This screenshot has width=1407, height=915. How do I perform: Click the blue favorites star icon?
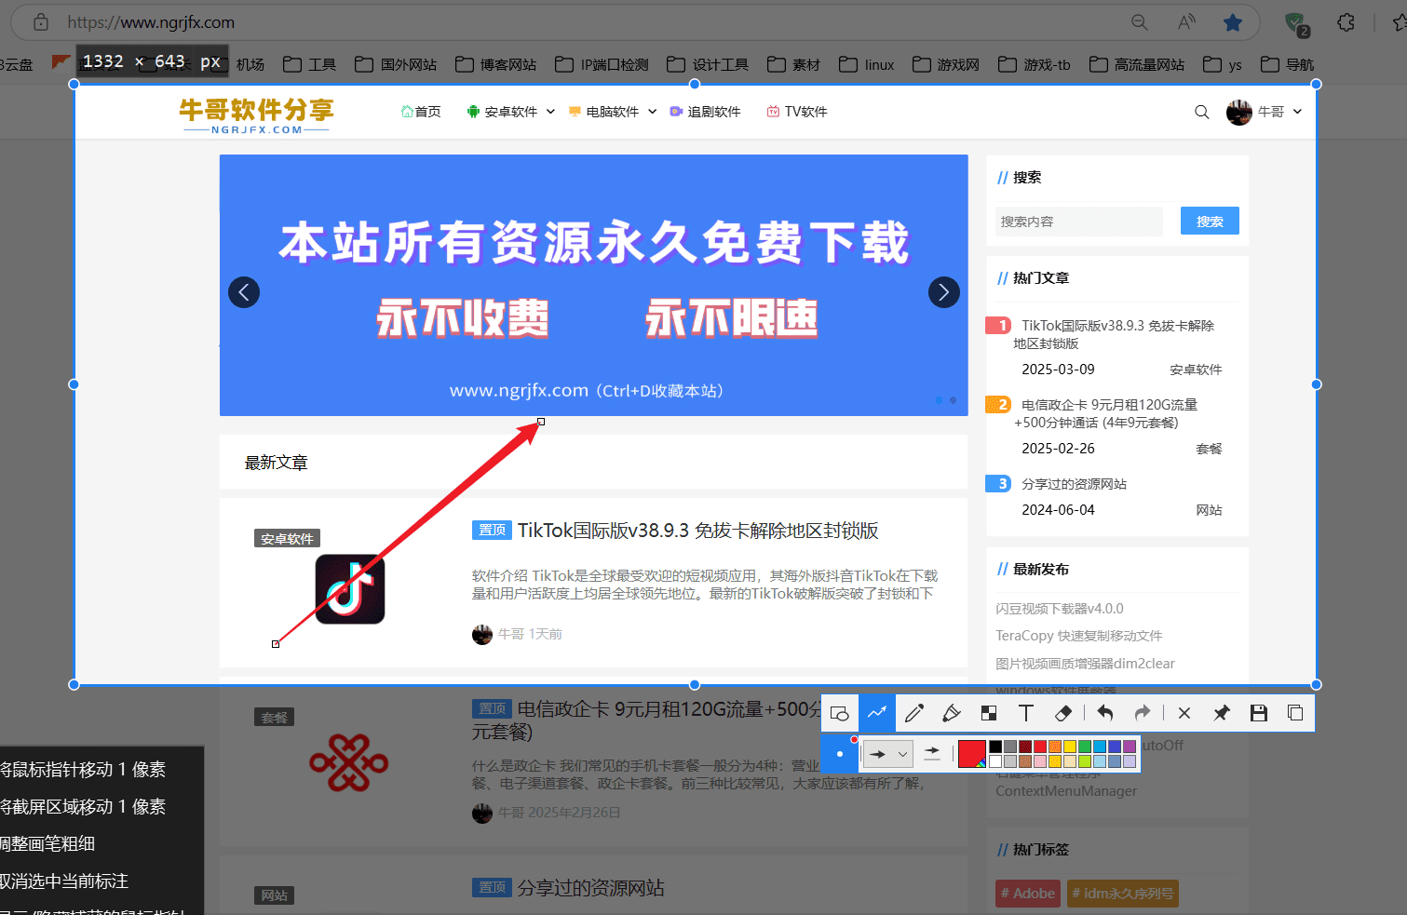point(1233,22)
